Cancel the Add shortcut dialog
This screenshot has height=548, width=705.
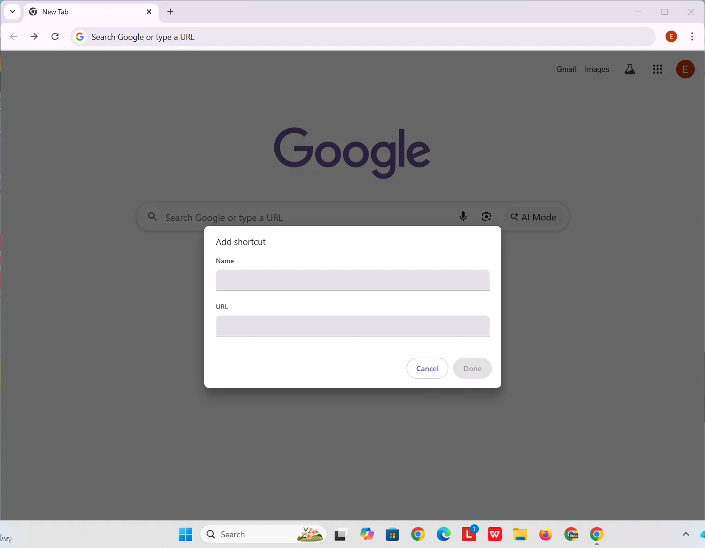pyautogui.click(x=427, y=368)
